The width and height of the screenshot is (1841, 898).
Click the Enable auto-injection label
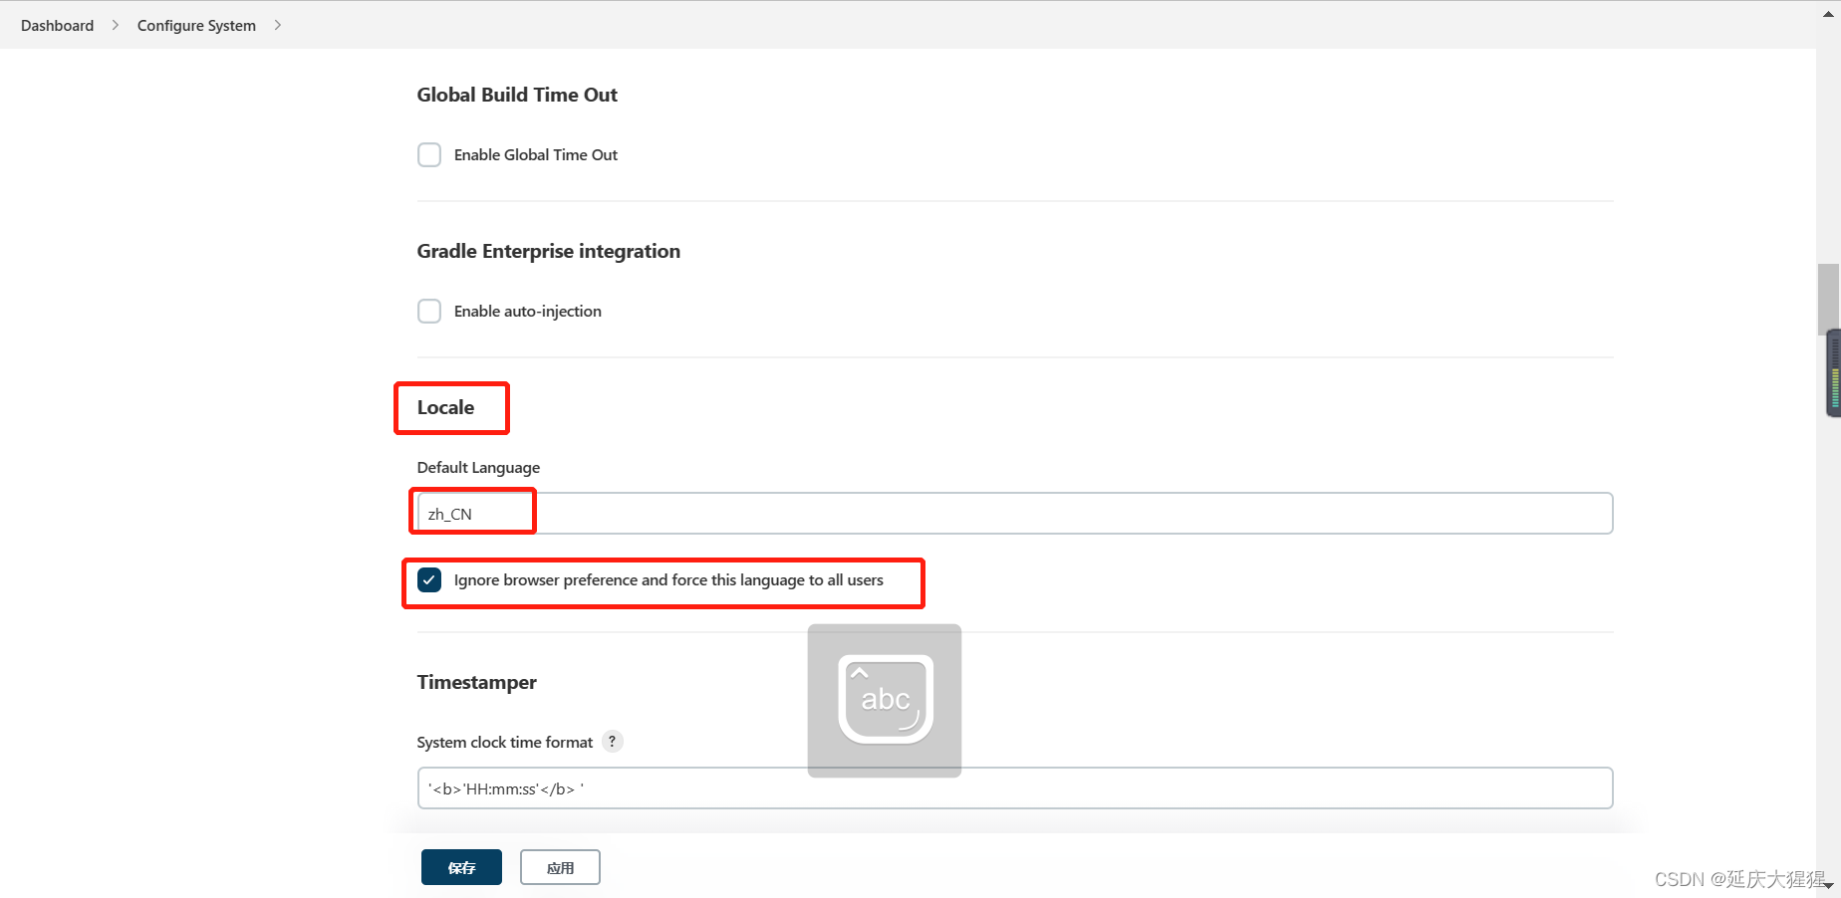coord(528,312)
